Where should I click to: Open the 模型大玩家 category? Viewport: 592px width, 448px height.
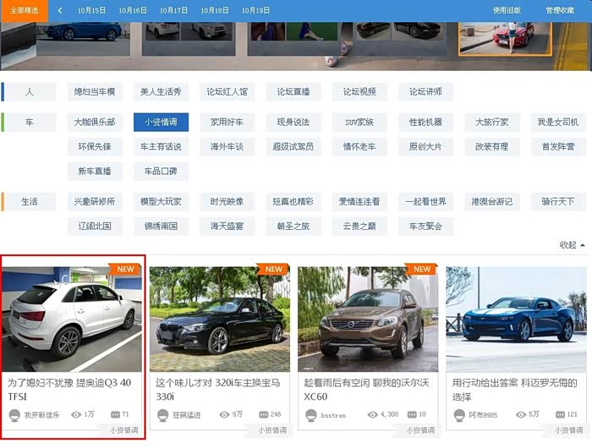pos(161,202)
